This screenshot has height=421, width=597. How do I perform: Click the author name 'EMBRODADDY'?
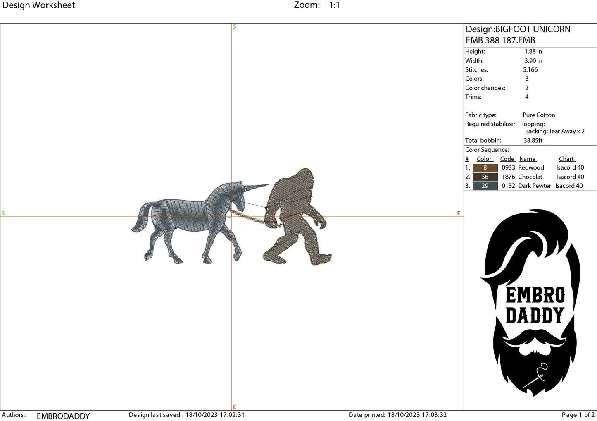coord(63,416)
